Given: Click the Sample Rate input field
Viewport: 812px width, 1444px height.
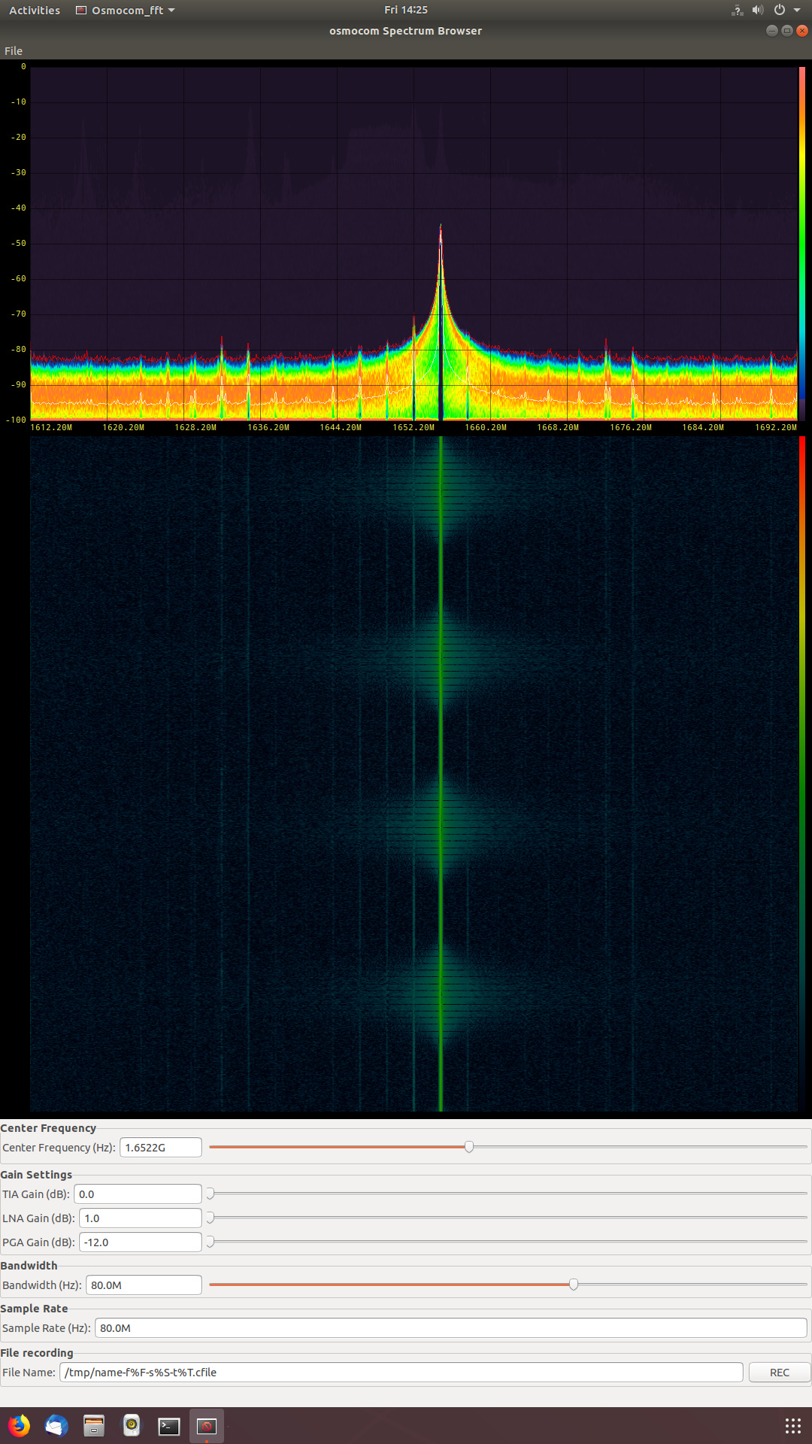Looking at the screenshot, I should click(x=451, y=1328).
